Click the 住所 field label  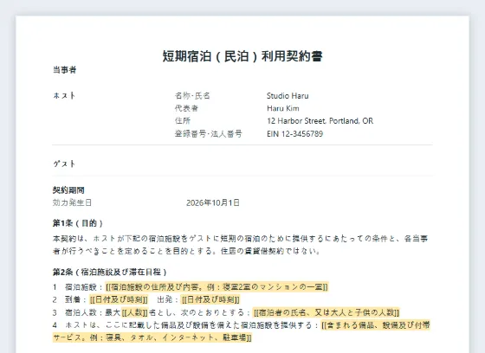tap(183, 121)
